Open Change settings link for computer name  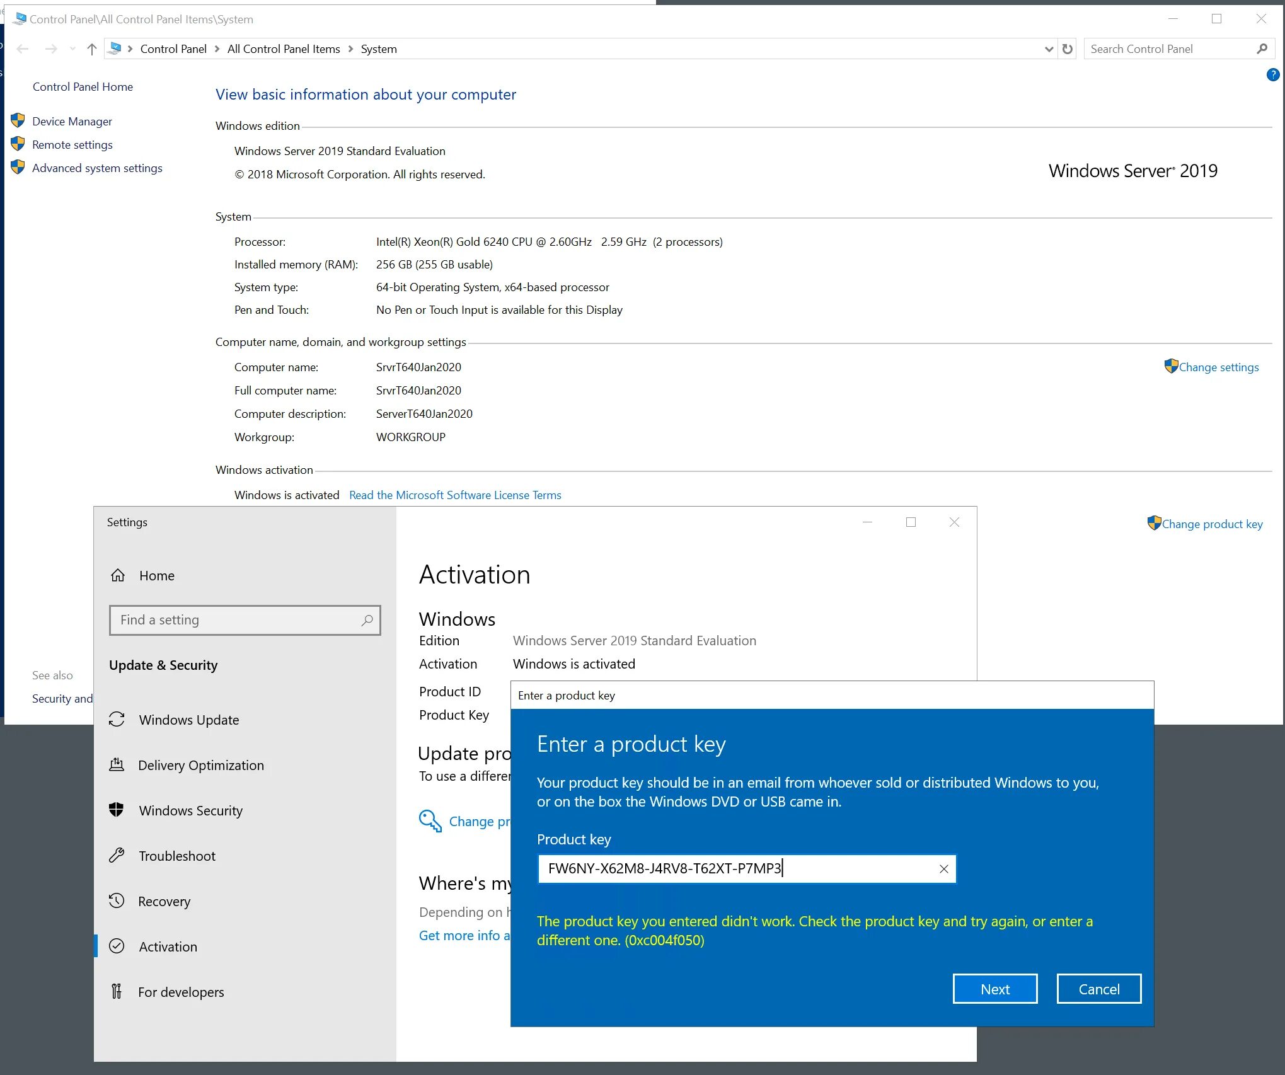(x=1219, y=367)
